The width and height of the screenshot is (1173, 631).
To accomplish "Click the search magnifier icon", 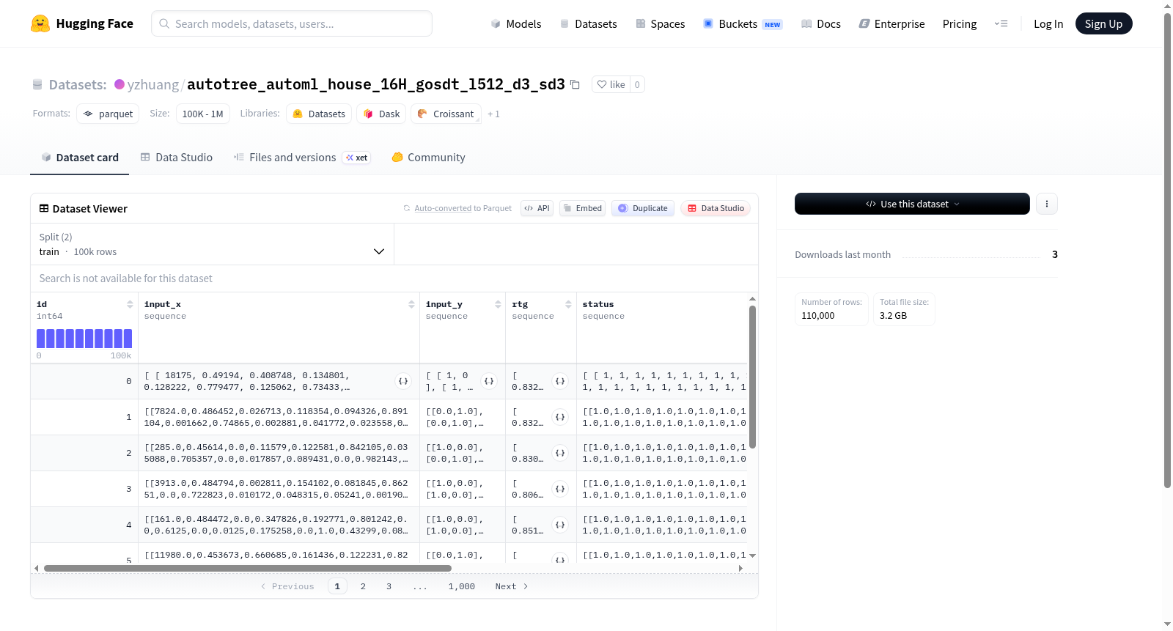I will (164, 23).
